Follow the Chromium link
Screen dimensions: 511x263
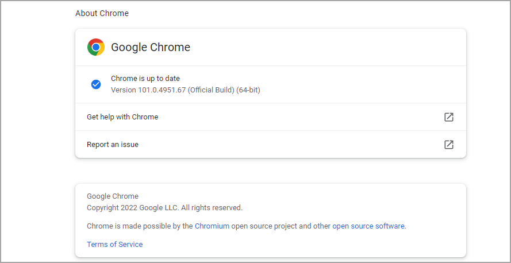pos(212,226)
